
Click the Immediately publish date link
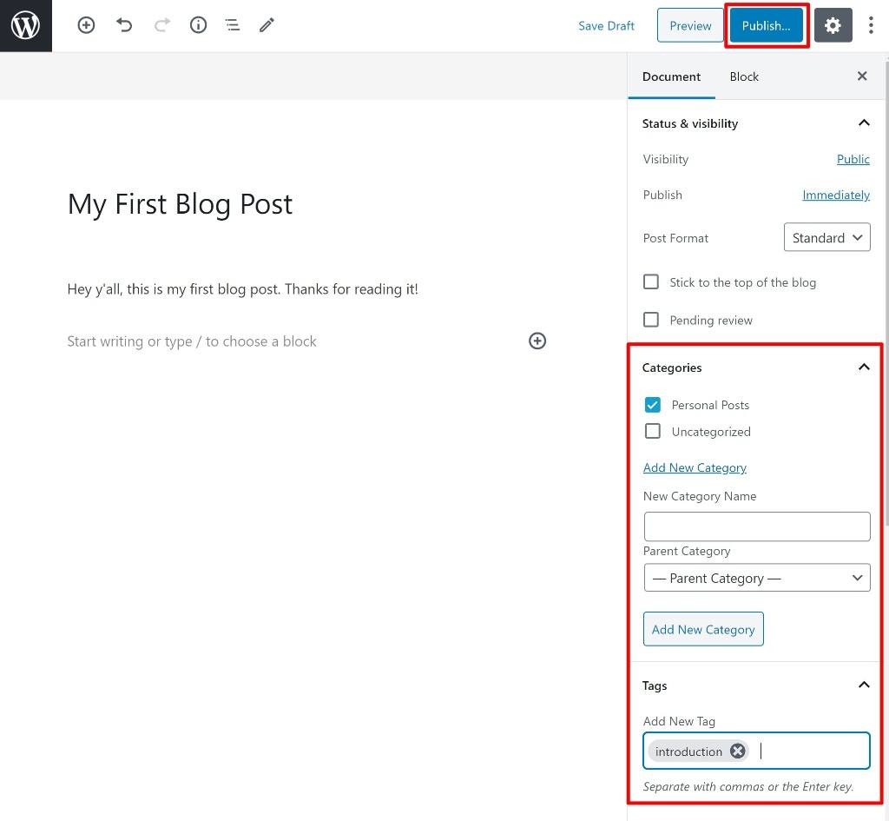pyautogui.click(x=836, y=195)
